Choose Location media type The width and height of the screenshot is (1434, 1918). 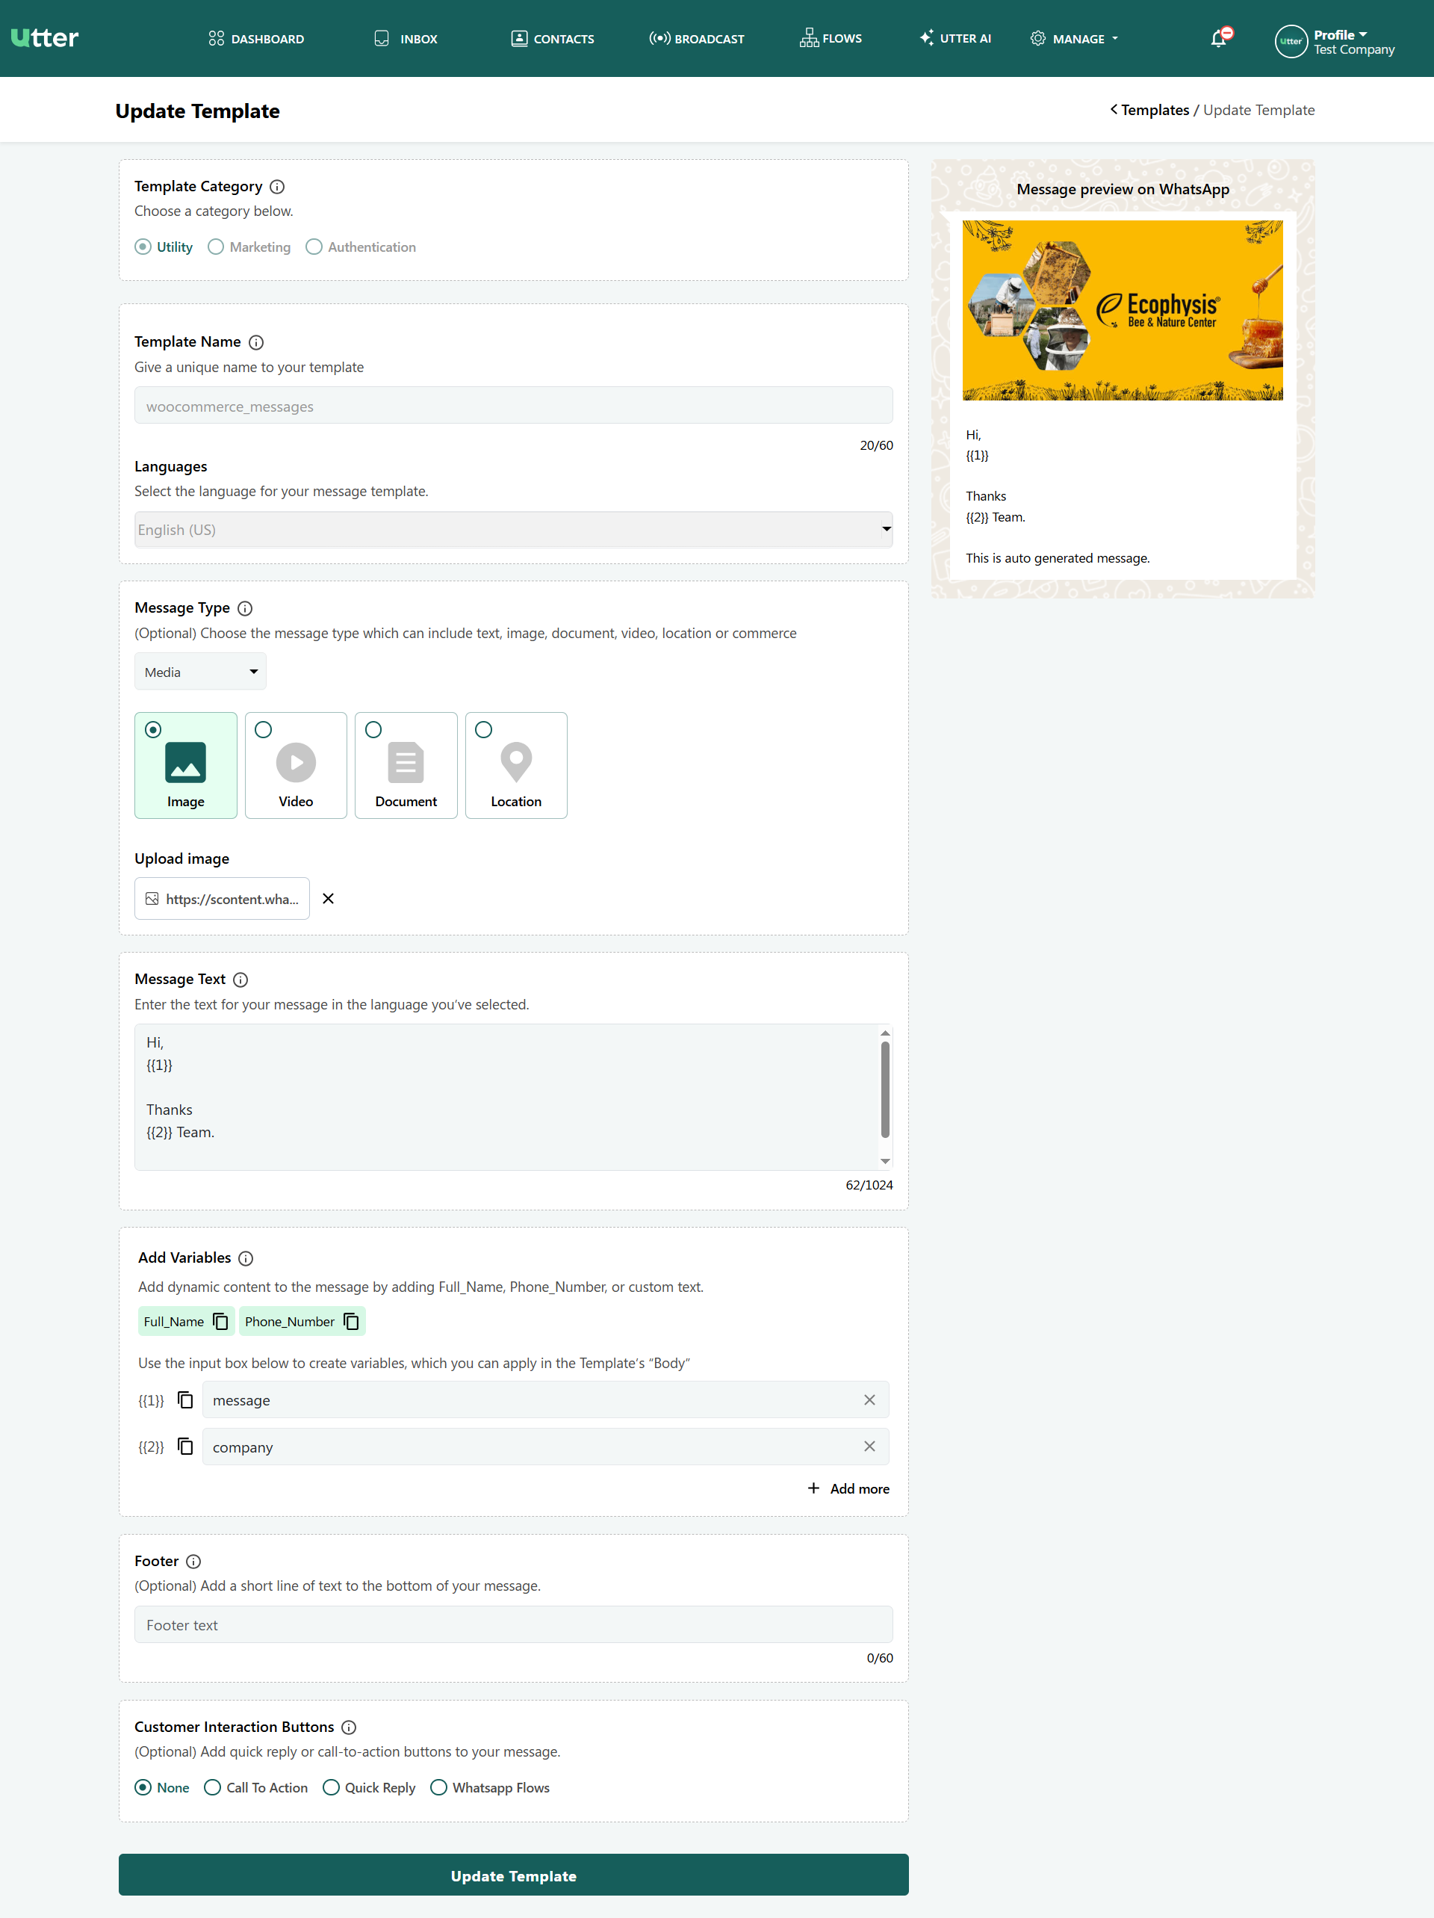click(516, 766)
